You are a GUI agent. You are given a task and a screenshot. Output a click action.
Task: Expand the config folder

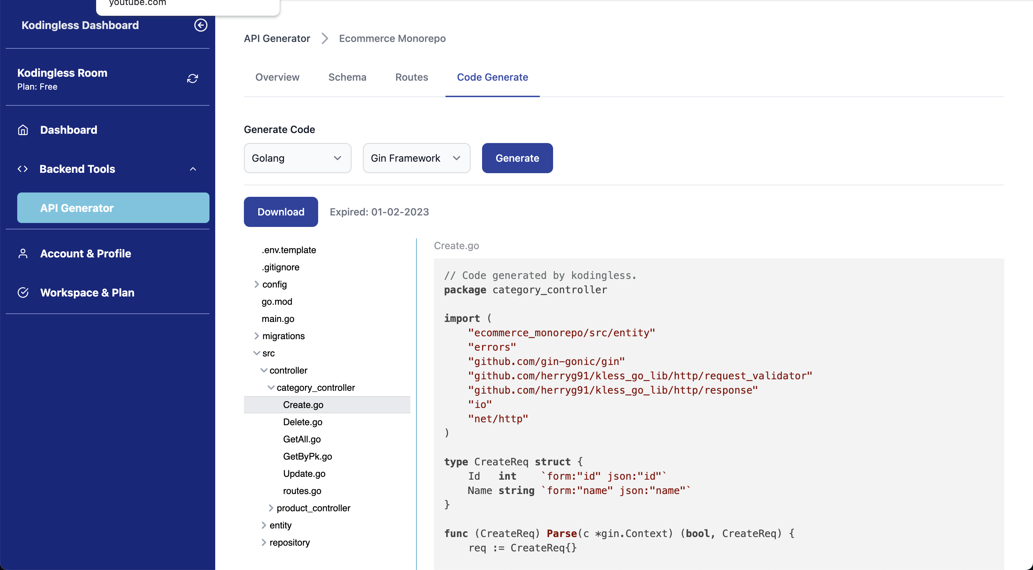257,284
